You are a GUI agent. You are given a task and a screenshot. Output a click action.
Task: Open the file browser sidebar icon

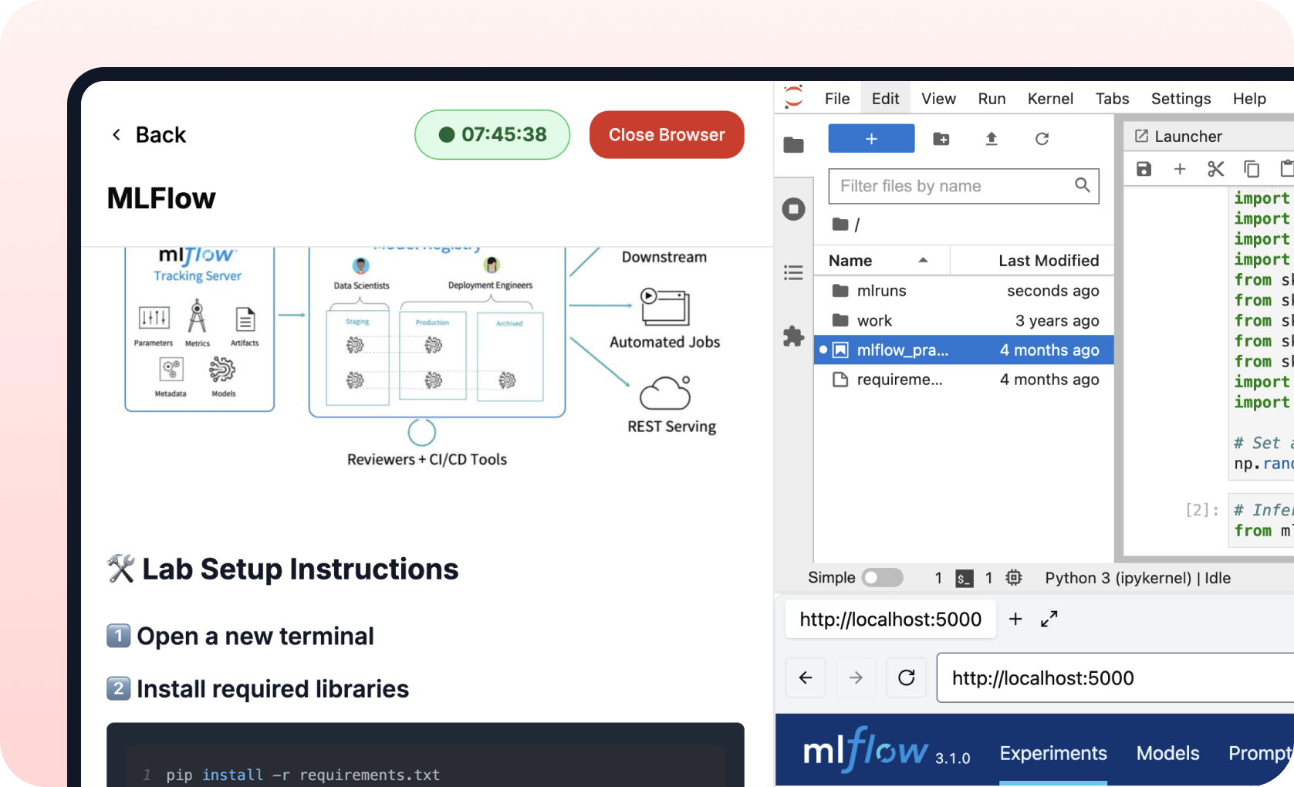[793, 144]
